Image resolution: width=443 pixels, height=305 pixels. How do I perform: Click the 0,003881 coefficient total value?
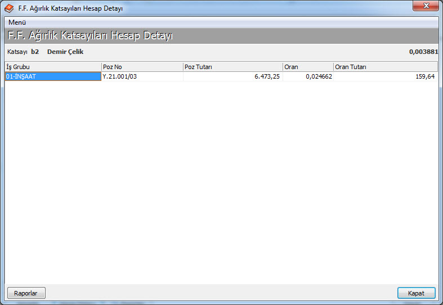[424, 52]
